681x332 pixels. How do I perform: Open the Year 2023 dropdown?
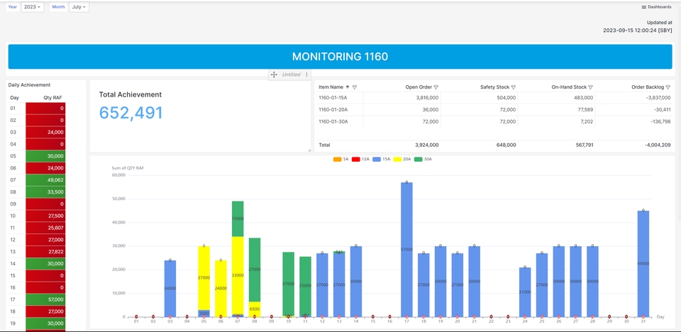(33, 7)
